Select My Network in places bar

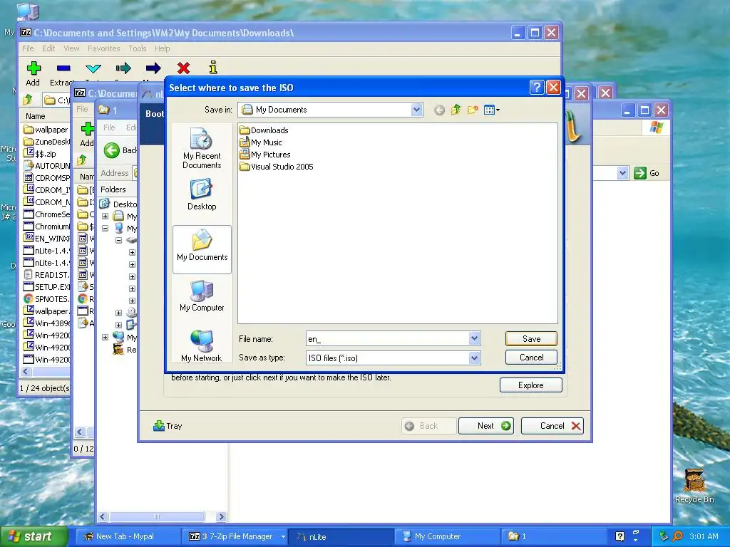pyautogui.click(x=201, y=346)
